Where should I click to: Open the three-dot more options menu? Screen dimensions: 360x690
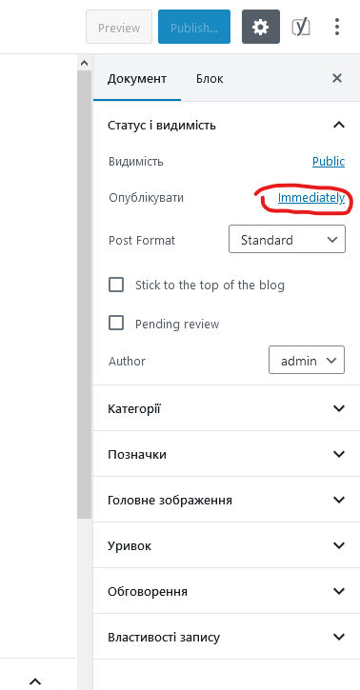[x=337, y=27]
